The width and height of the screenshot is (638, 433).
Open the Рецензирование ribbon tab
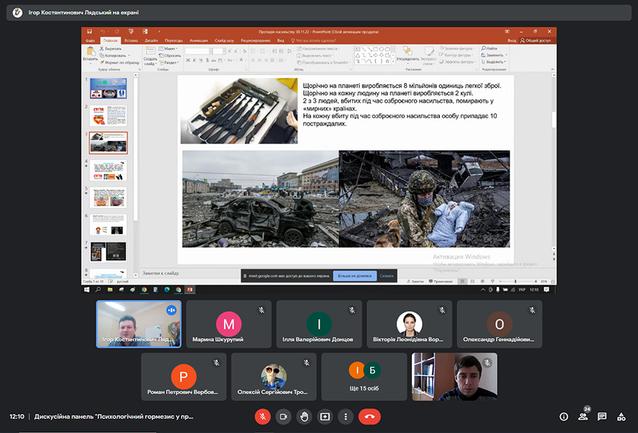(x=255, y=40)
